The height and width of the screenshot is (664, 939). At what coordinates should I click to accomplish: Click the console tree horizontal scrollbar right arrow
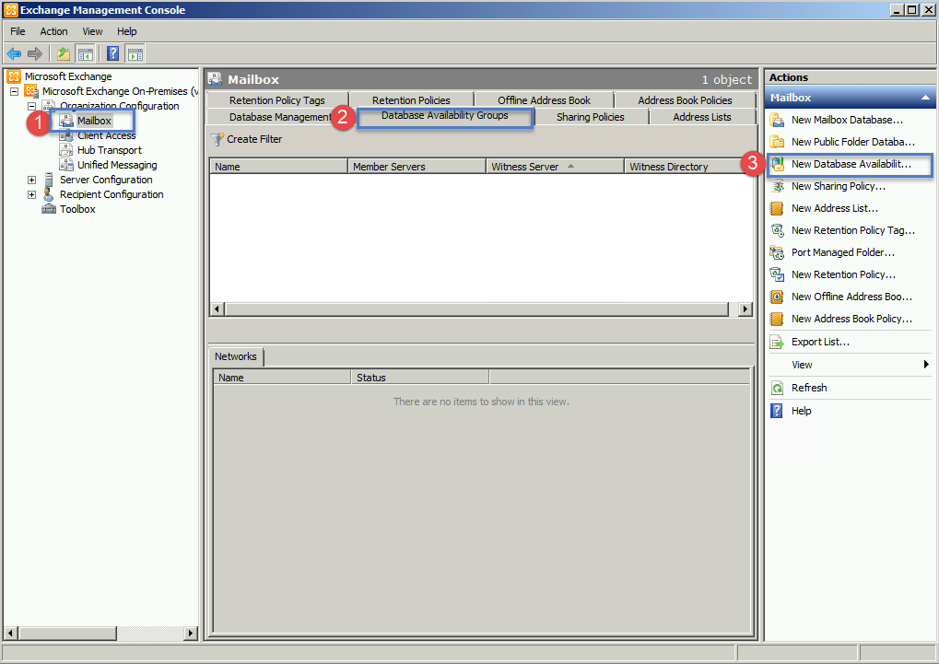pyautogui.click(x=191, y=633)
